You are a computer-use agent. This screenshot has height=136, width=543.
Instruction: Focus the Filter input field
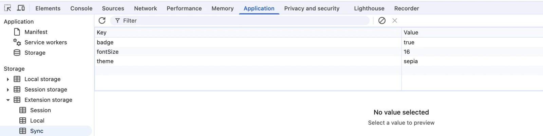point(240,21)
